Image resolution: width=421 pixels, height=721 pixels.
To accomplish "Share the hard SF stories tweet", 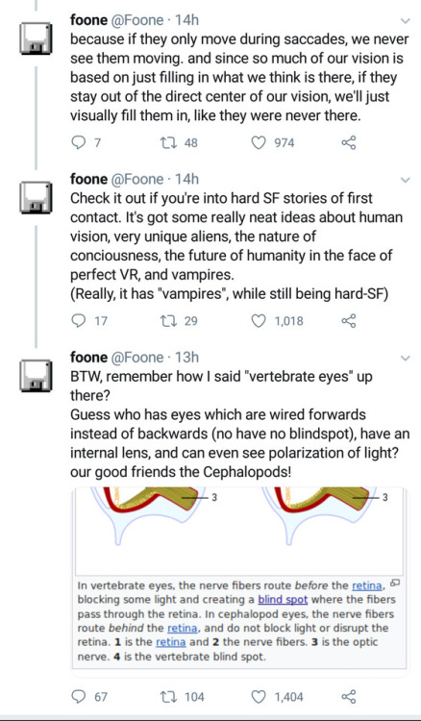I will click(349, 320).
